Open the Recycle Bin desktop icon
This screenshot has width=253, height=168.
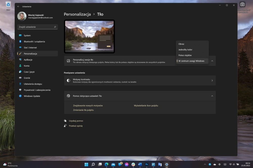click(x=8, y=6)
